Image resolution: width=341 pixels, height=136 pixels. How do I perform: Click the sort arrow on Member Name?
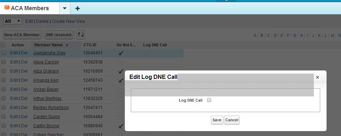point(67,45)
